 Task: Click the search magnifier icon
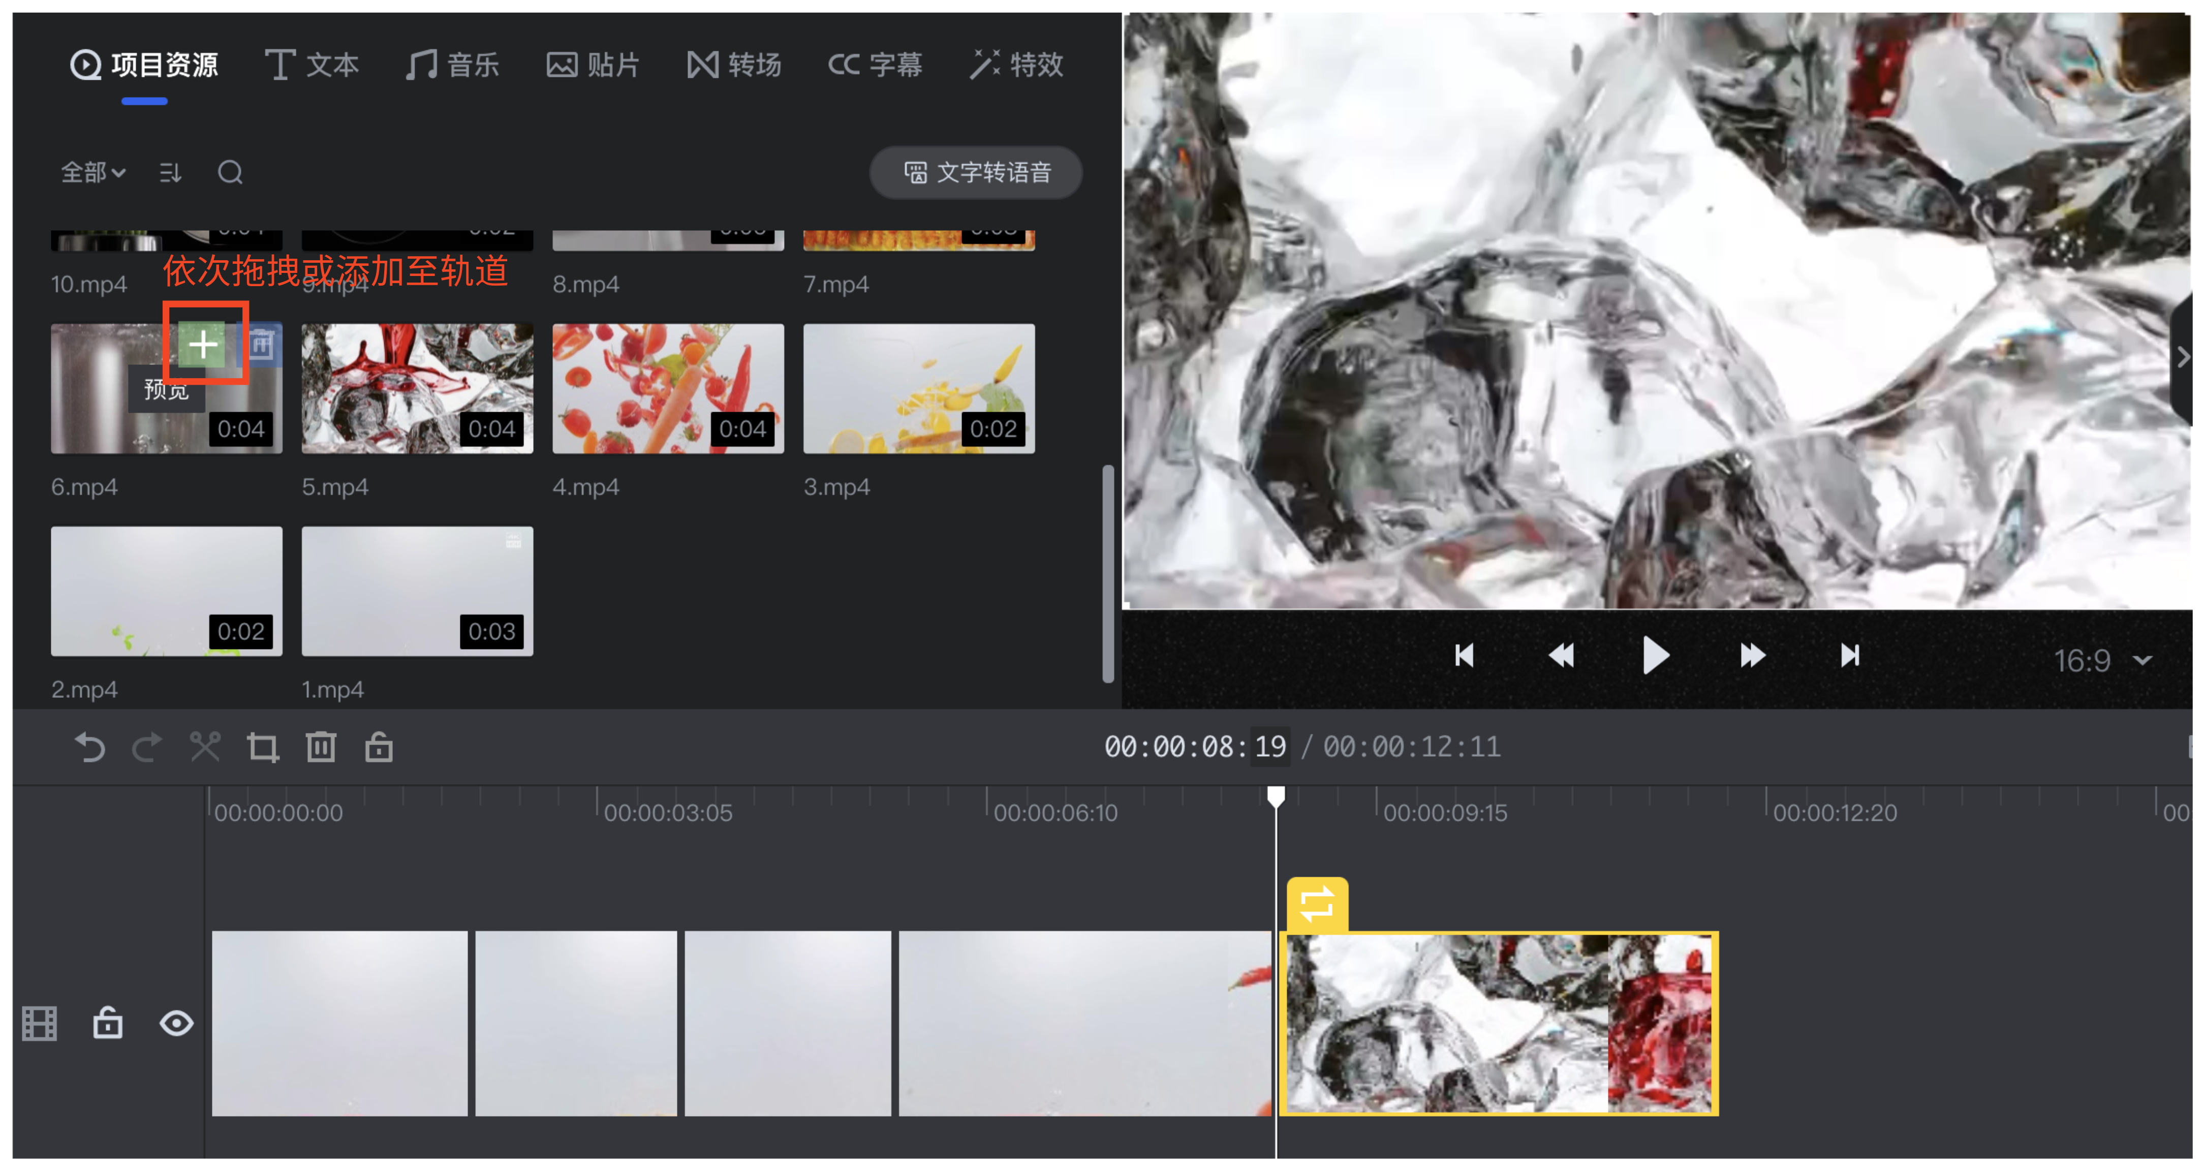pos(230,172)
